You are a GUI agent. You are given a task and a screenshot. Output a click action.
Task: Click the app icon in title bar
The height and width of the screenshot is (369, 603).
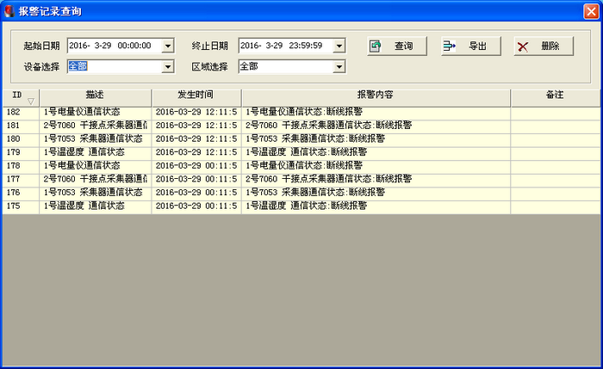[x=9, y=10]
